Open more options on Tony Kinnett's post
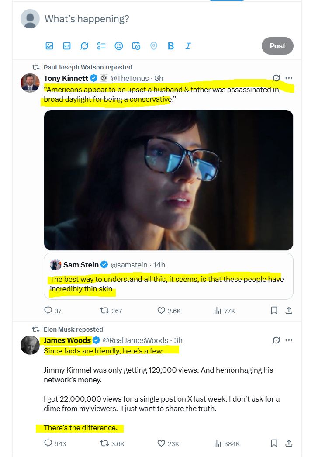This screenshot has height=457, width=315. tap(289, 78)
